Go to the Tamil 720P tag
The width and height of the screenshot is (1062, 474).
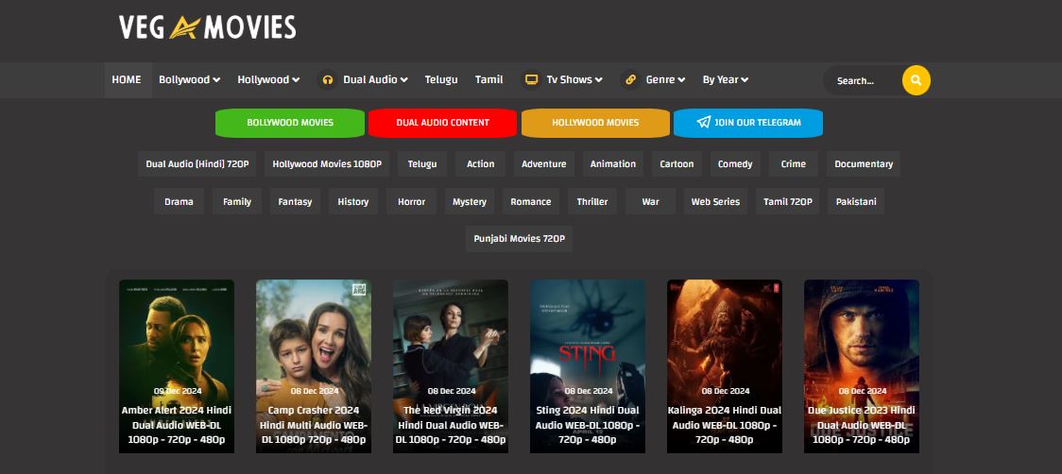click(x=787, y=202)
